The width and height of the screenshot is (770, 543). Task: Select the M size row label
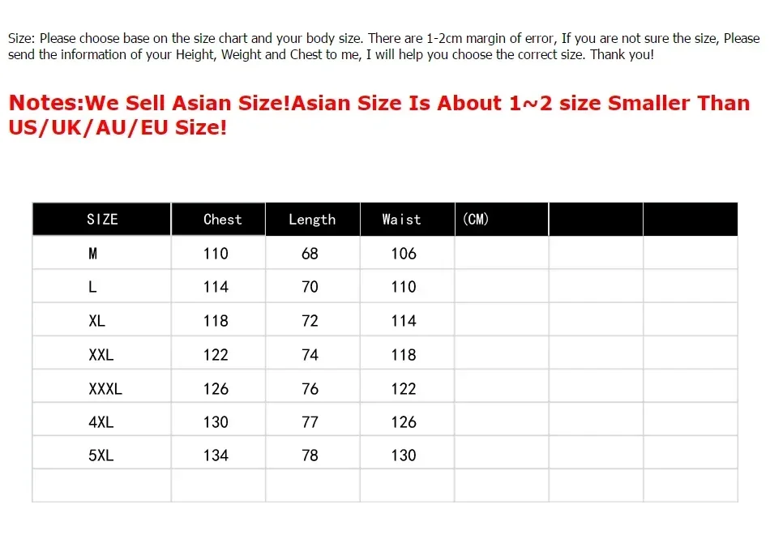[93, 254]
